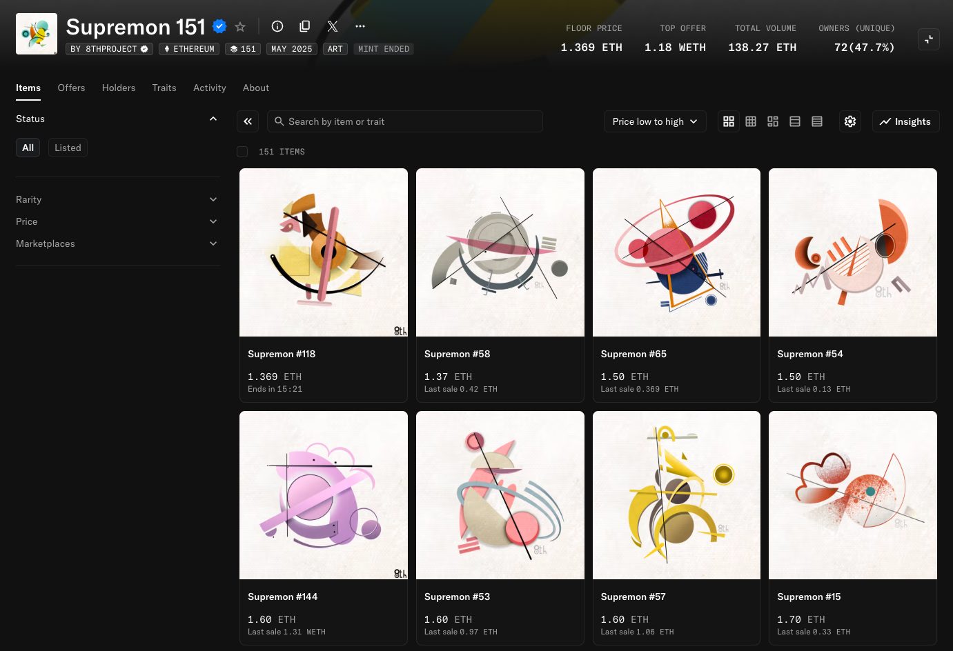
Task: Open Supremon #15 artwork
Action: point(853,495)
